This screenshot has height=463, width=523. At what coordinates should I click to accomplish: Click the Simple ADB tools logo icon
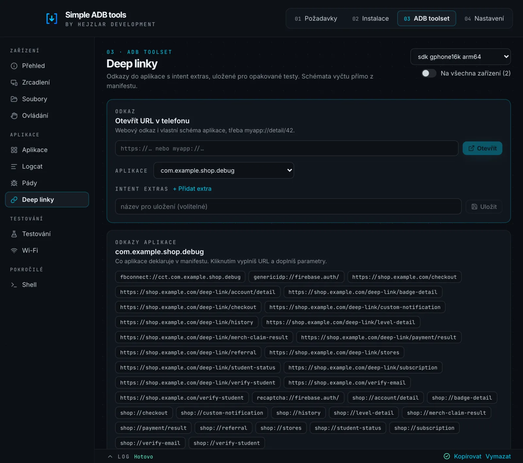(x=52, y=19)
